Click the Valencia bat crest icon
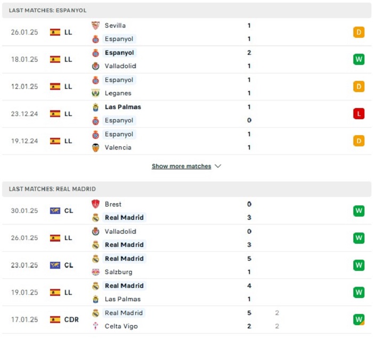Image resolution: width=373 pixels, height=339 pixels. click(x=95, y=147)
